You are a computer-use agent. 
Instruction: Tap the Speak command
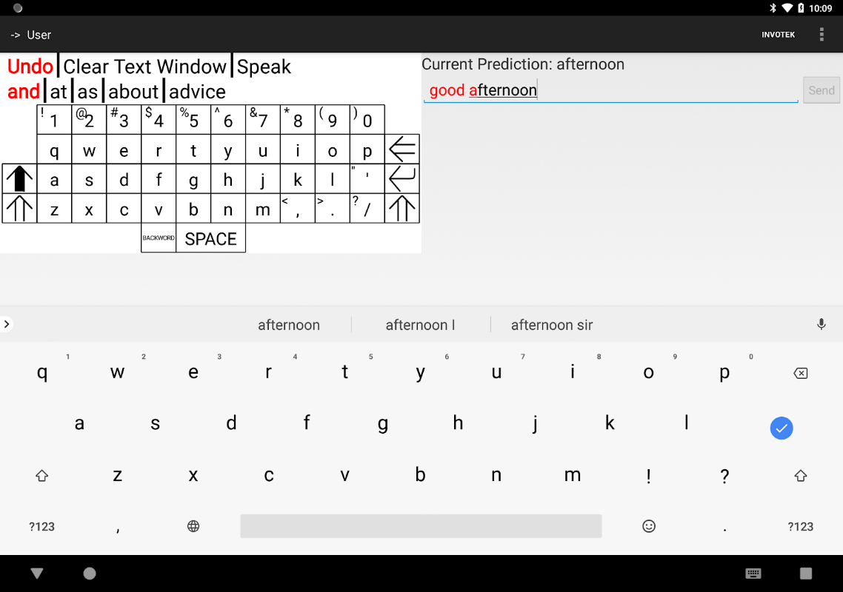click(x=264, y=67)
